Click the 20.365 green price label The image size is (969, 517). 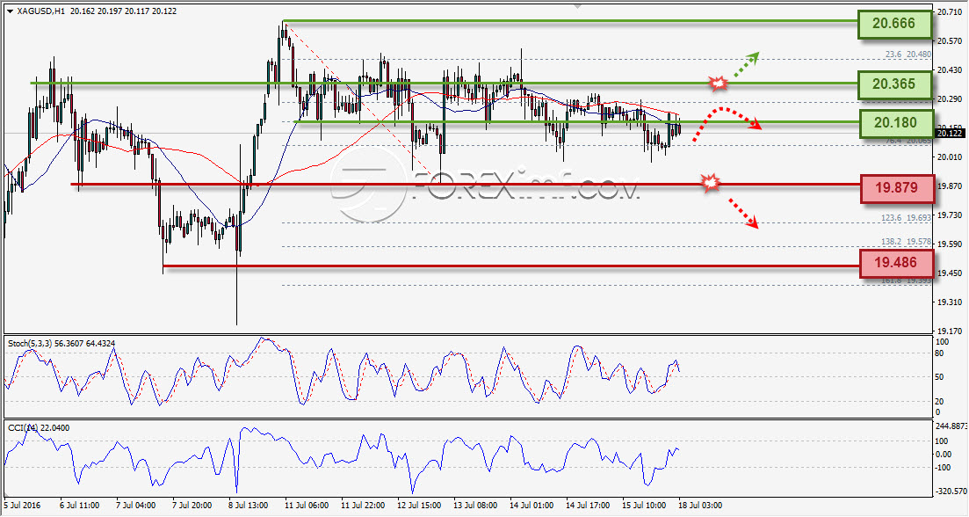tap(894, 84)
